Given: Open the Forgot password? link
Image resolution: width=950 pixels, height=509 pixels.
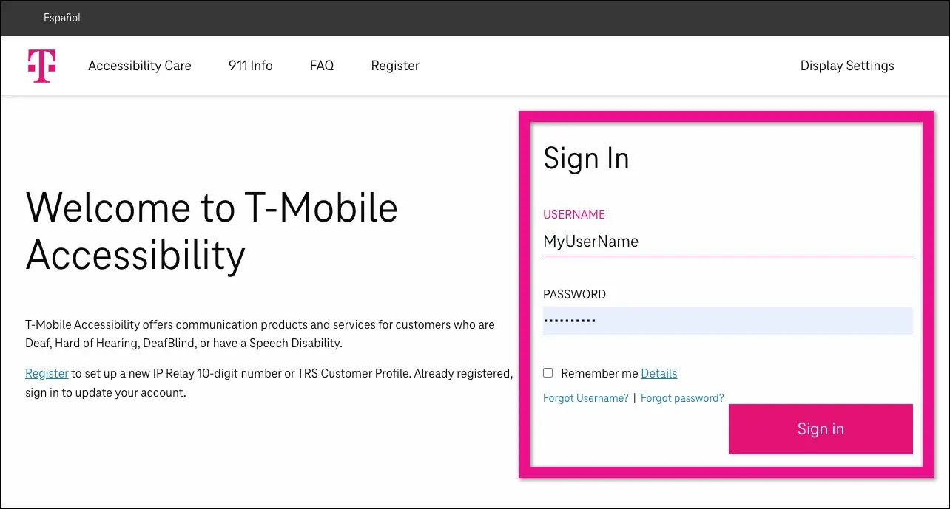Looking at the screenshot, I should (682, 397).
